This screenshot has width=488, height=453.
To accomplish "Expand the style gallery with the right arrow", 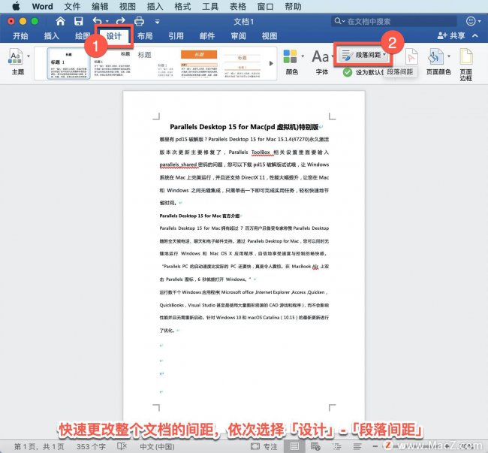I will 271,63.
